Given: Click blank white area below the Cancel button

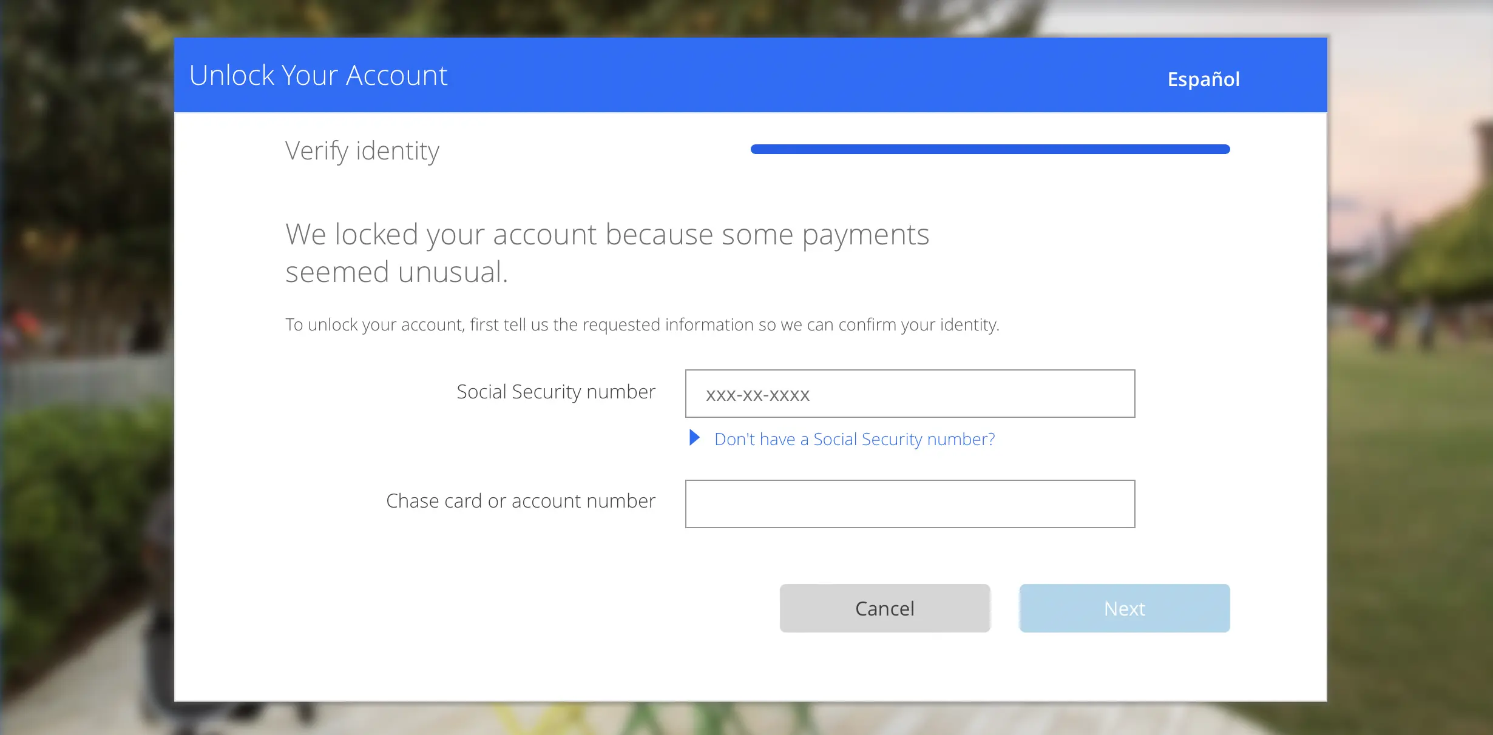Looking at the screenshot, I should 884,667.
